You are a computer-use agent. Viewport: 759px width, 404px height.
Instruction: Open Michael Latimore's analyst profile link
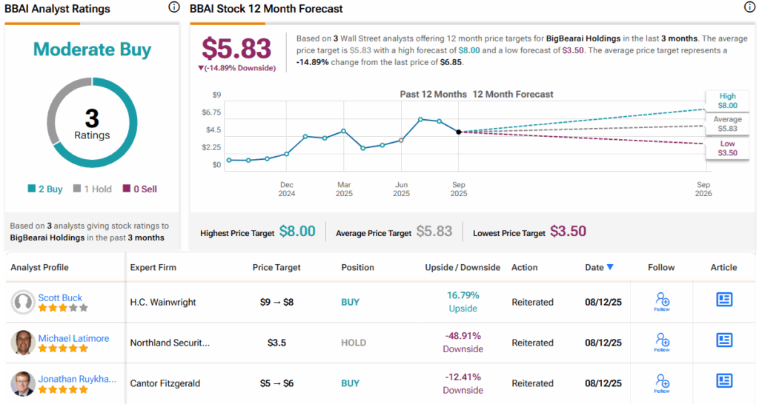tap(73, 338)
